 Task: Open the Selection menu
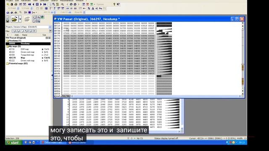(44, 1)
